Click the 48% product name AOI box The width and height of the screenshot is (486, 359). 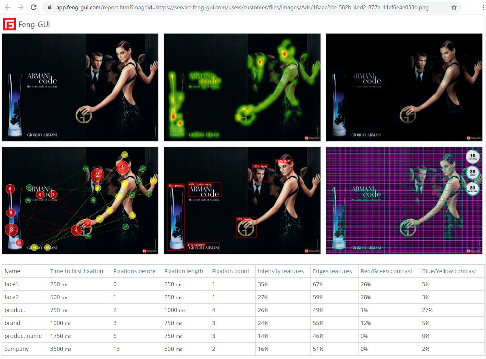[x=204, y=189]
